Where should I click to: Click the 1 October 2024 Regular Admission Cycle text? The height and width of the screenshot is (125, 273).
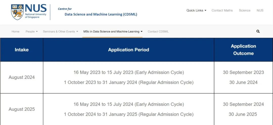pos(128,114)
